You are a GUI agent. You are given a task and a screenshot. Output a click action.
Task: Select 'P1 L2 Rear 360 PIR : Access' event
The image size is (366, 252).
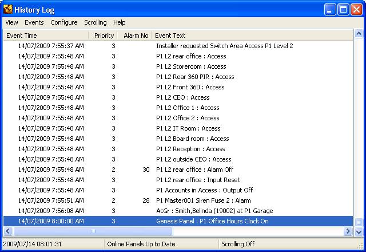(x=178, y=77)
